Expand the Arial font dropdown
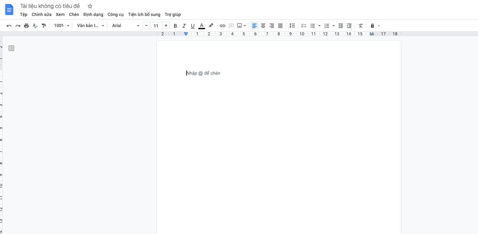Screen dimensions: 478x234 click(x=125, y=26)
